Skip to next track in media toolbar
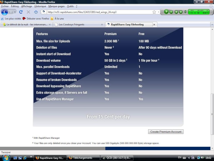Image resolution: width=214 pixels, height=161 pixels. pos(181,12)
